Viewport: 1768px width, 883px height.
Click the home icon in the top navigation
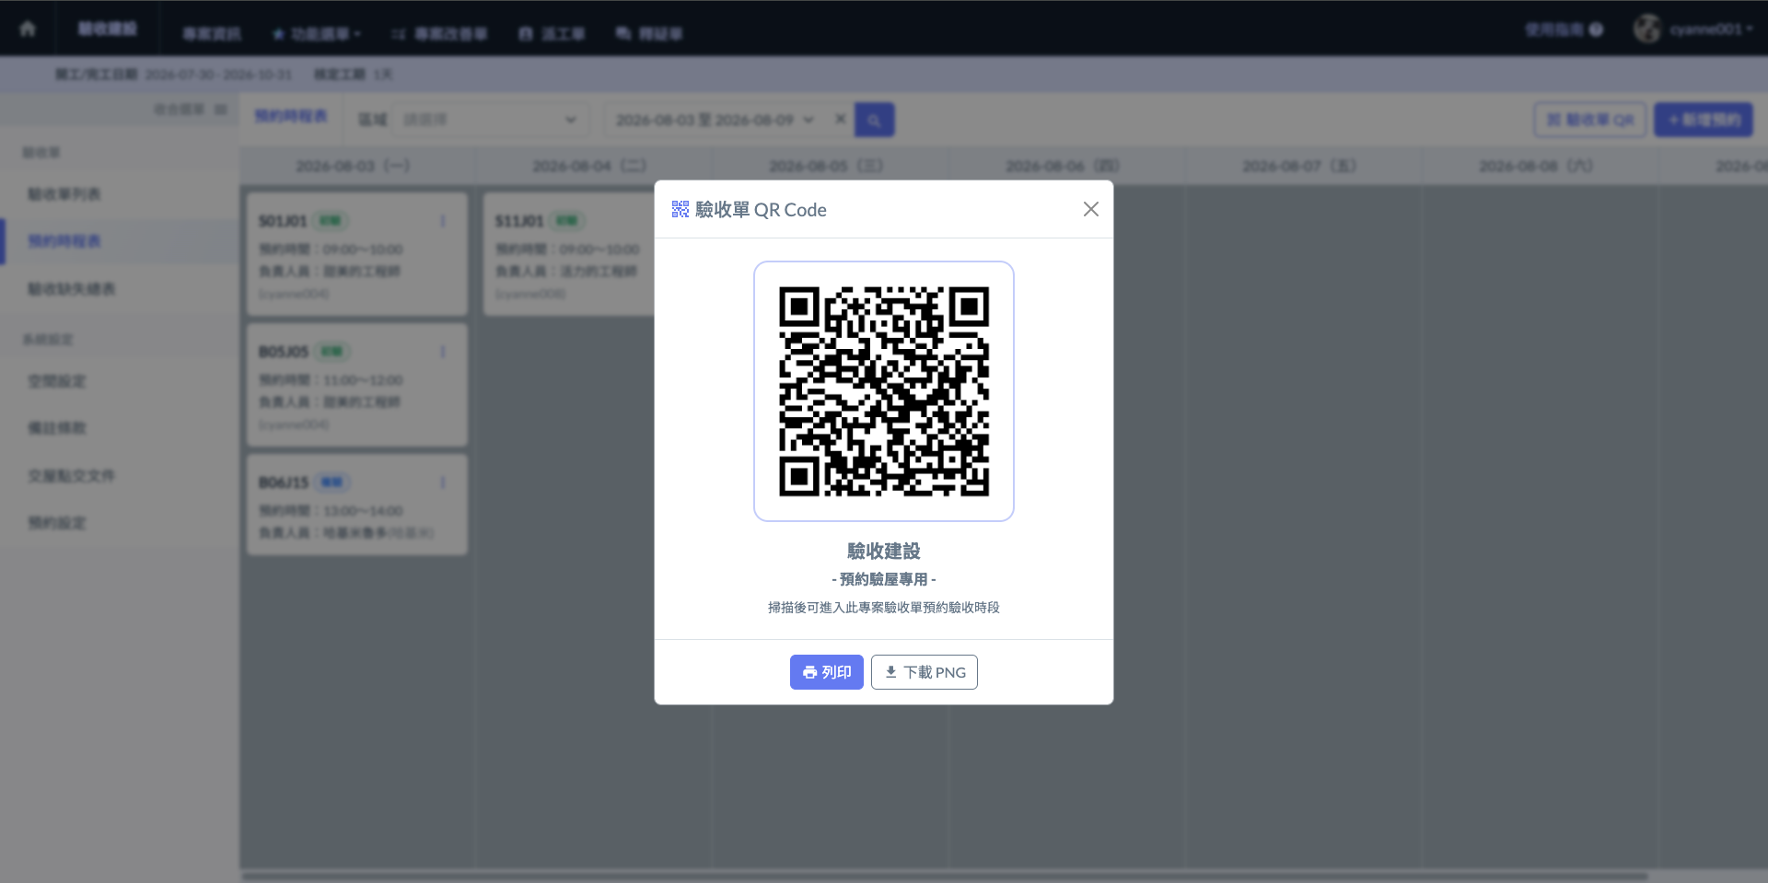click(x=28, y=29)
